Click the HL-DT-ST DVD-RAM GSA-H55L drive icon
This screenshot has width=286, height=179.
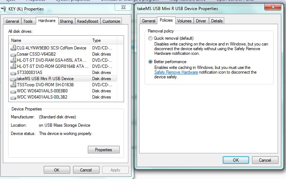pyautogui.click(x=13, y=60)
